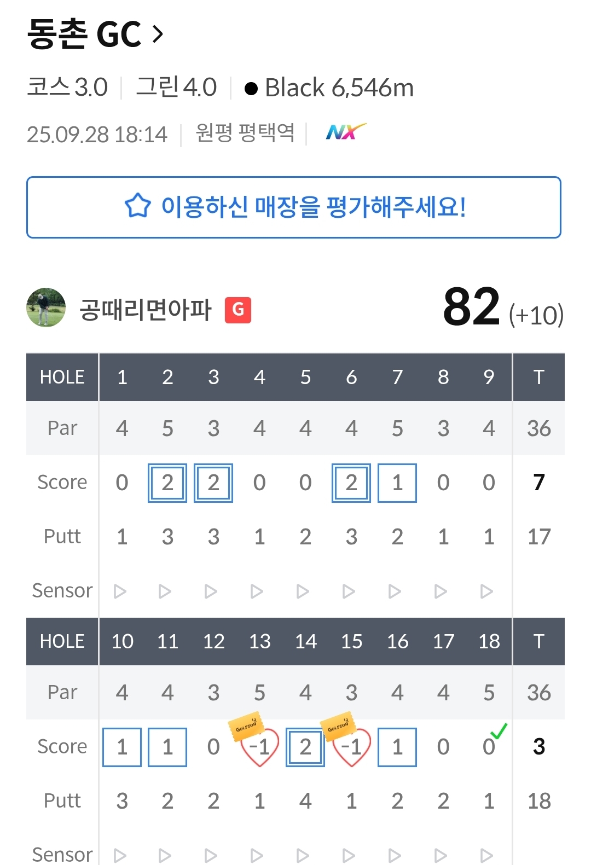Tap red G grade badge
The width and height of the screenshot is (591, 865).
pyautogui.click(x=238, y=310)
